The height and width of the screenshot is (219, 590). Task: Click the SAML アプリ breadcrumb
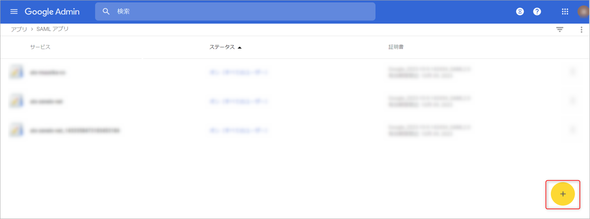[x=52, y=29]
